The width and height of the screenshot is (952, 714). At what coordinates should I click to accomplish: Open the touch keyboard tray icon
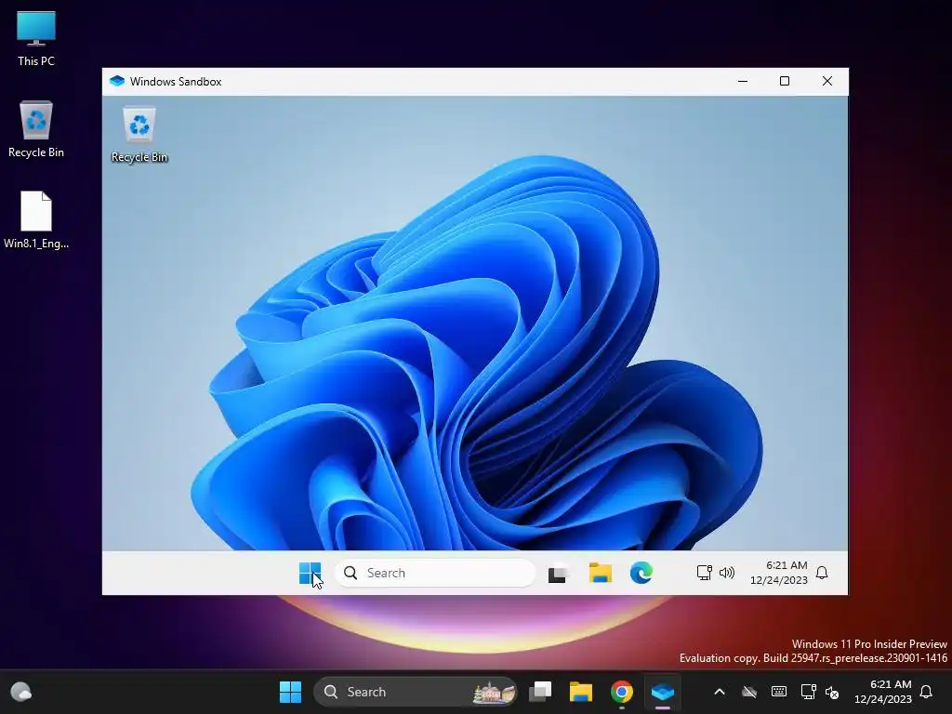pyautogui.click(x=779, y=692)
